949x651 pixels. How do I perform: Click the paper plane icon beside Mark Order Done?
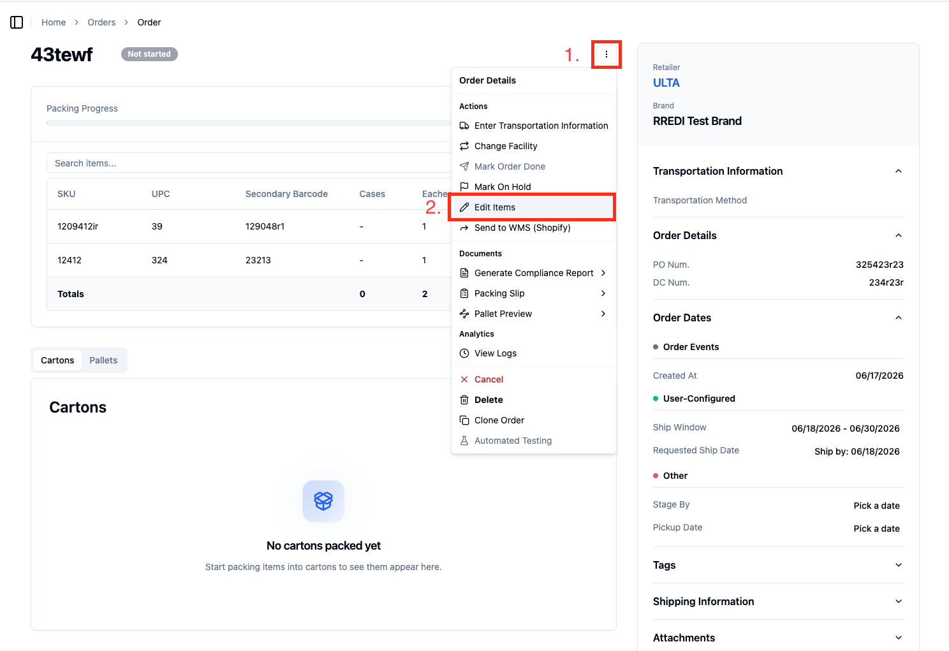tap(464, 166)
